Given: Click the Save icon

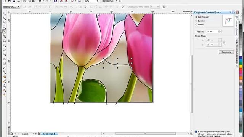Looking at the screenshot, I should pos(14,1).
